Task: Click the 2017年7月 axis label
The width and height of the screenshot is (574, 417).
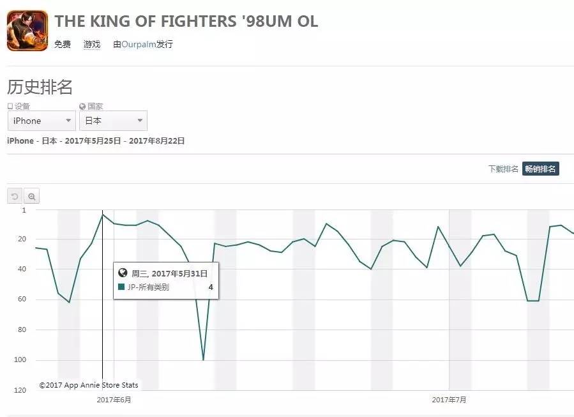Action: click(x=449, y=400)
